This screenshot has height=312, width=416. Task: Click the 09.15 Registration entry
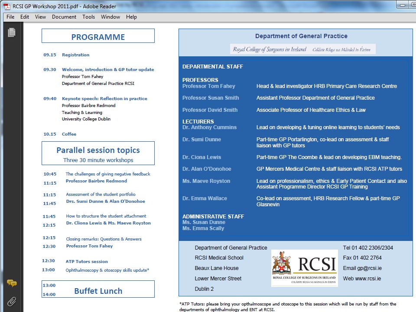coord(66,55)
